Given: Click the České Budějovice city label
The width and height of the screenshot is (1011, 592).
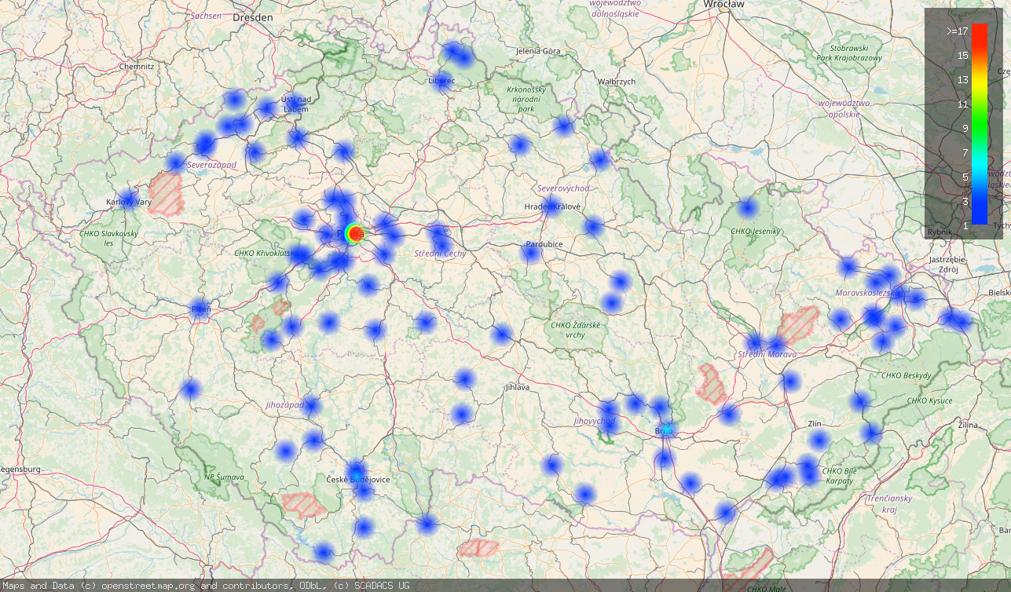Looking at the screenshot, I should click(358, 479).
